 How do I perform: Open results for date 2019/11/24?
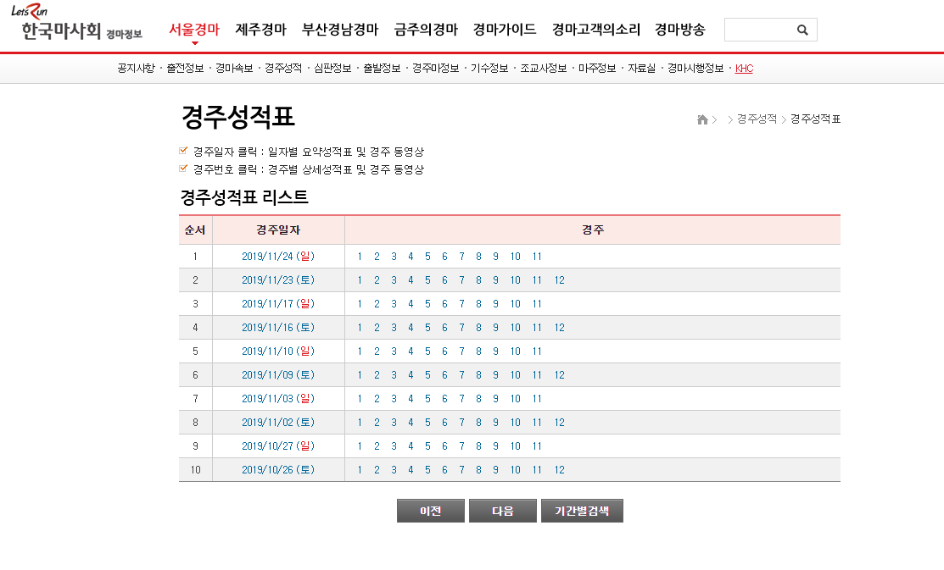[278, 256]
